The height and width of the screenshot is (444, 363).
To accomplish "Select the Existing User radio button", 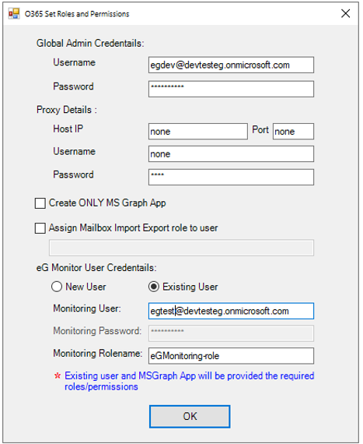I will point(154,287).
